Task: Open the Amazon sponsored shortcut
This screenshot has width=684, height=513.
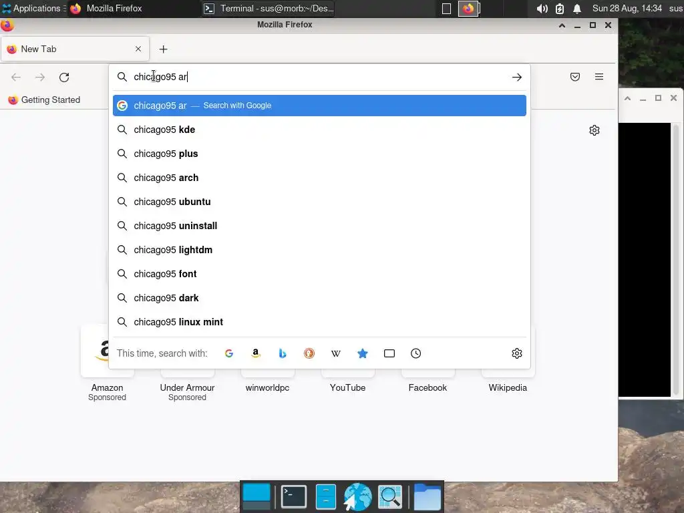Action: pyautogui.click(x=107, y=363)
